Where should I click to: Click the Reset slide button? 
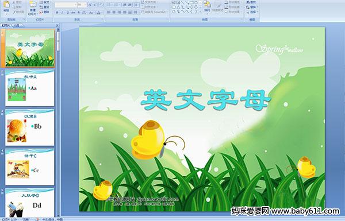click(x=44, y=7)
